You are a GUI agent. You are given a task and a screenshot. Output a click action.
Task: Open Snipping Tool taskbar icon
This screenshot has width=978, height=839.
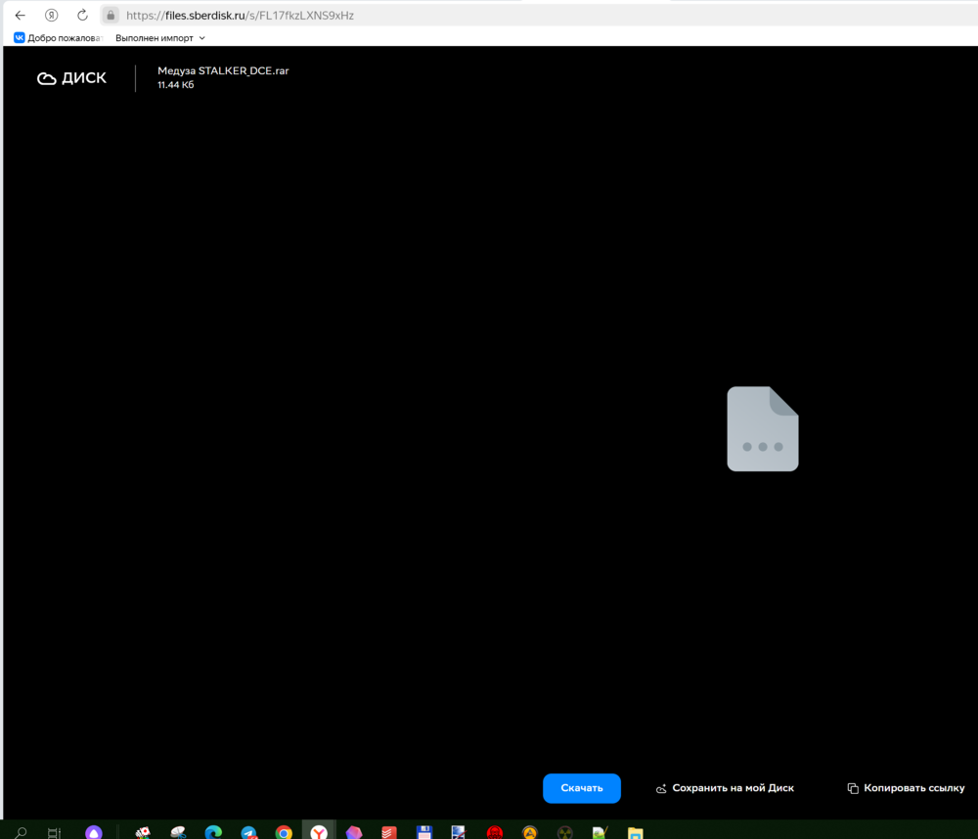(x=178, y=832)
